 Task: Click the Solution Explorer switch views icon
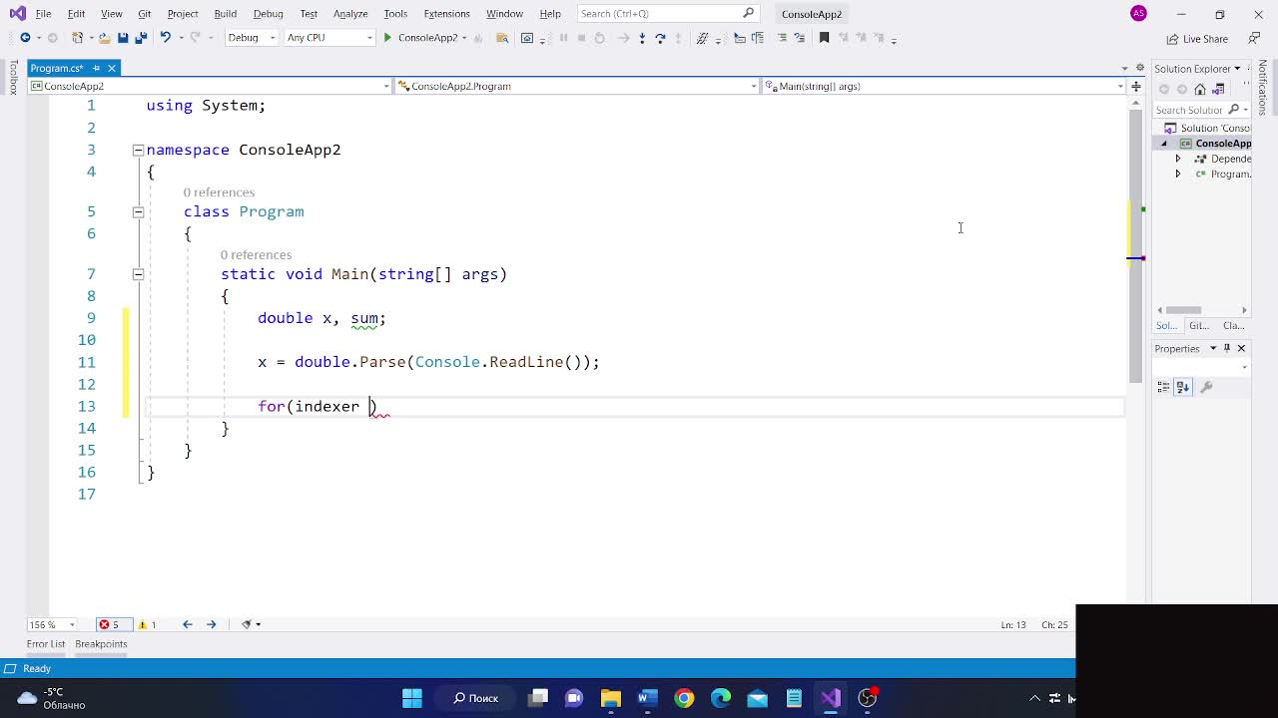[1218, 90]
